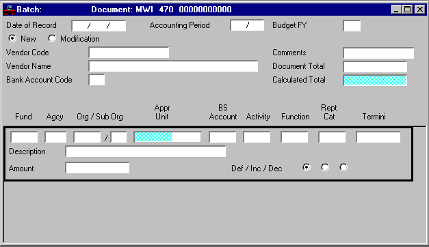
Task: Click the Termini input box
Action: tap(378, 137)
